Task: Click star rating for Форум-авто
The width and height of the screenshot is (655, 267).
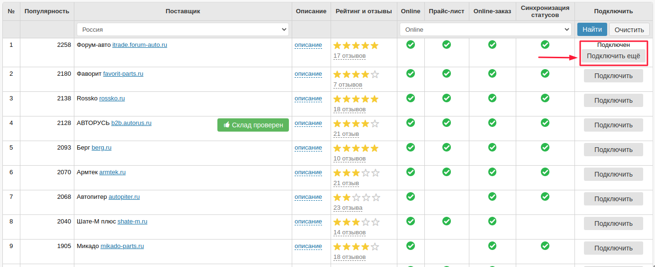Action: point(356,45)
